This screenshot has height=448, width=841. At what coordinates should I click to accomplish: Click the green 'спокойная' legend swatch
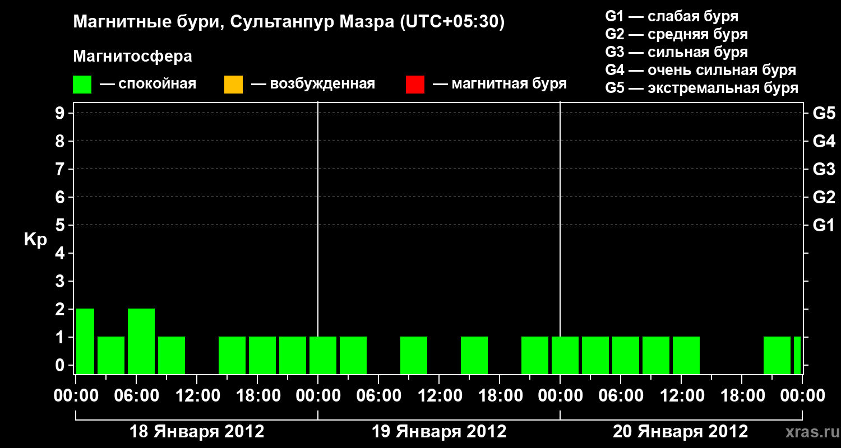pyautogui.click(x=82, y=85)
